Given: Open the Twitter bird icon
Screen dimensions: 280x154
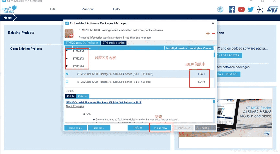Looking at the screenshot, I should pos(251,9).
